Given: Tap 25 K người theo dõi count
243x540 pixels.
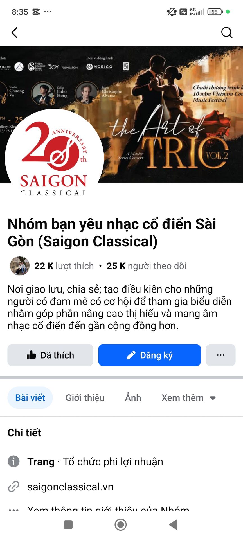Looking at the screenshot, I should tap(146, 266).
